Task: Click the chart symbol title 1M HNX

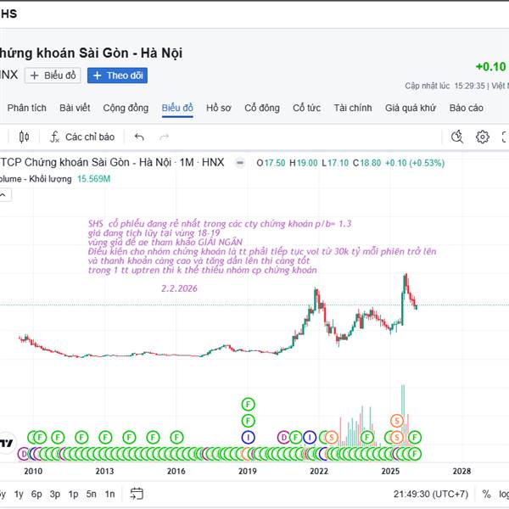Action: pos(112,162)
